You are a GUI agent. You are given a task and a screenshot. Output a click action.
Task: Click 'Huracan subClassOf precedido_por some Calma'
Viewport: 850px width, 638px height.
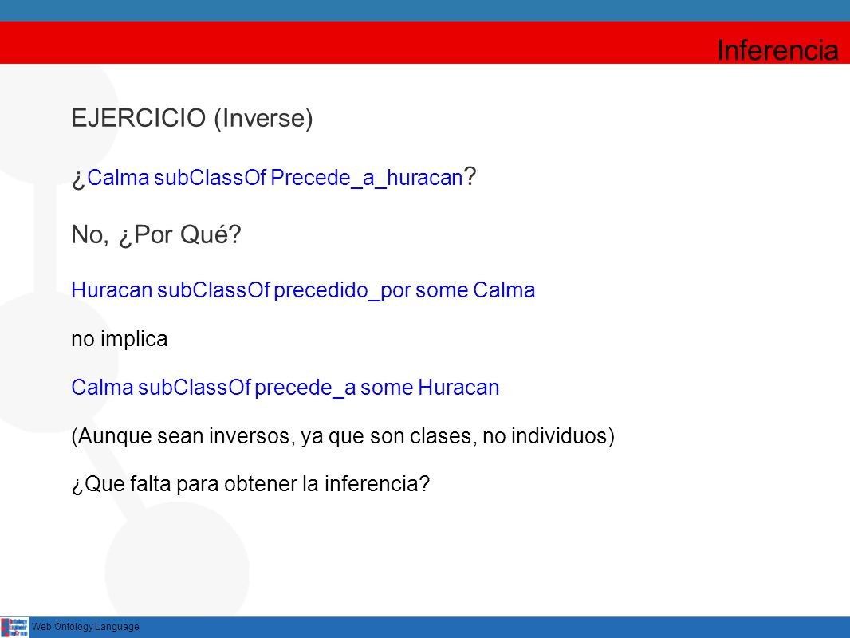[x=303, y=290]
